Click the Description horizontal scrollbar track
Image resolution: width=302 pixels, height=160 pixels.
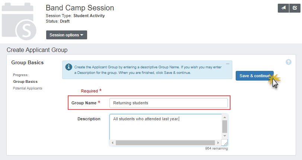click(x=165, y=143)
